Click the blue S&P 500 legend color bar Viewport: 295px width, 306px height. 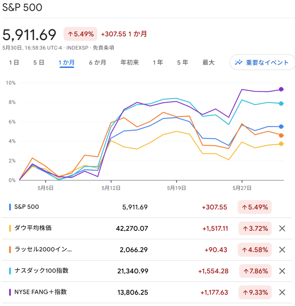pyautogui.click(x=10, y=207)
